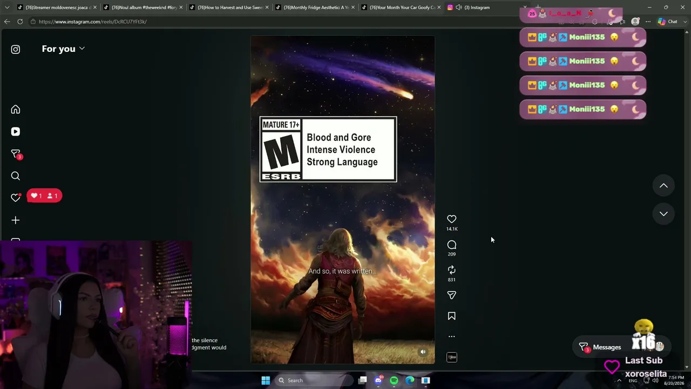
Task: Open the browser tab search dropdown
Action: (x=6, y=8)
